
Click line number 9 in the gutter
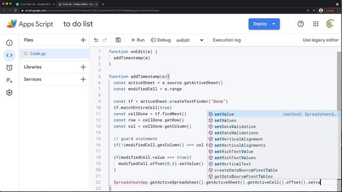click(x=99, y=101)
